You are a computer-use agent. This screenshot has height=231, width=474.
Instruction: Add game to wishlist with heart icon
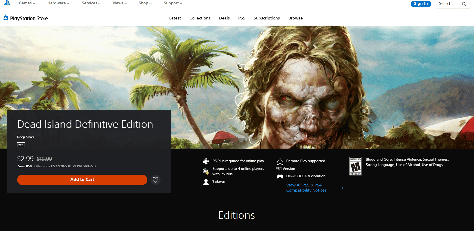[155, 180]
